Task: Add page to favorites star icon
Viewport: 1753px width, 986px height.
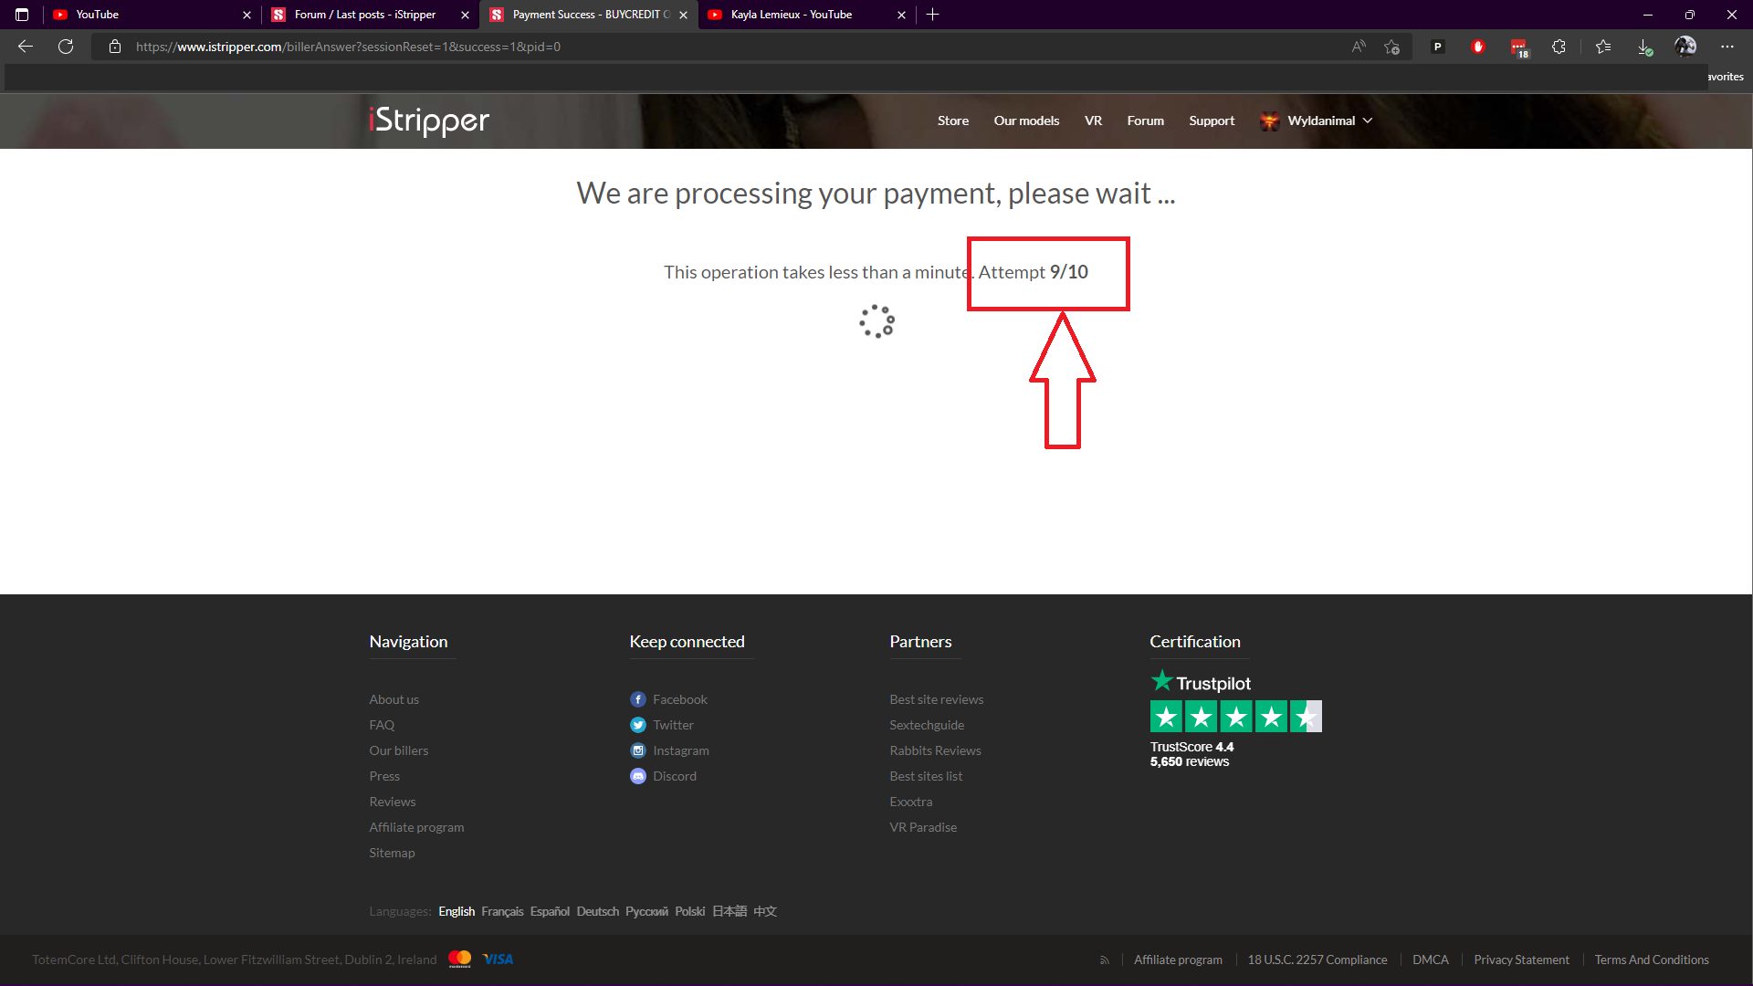Action: (x=1391, y=47)
